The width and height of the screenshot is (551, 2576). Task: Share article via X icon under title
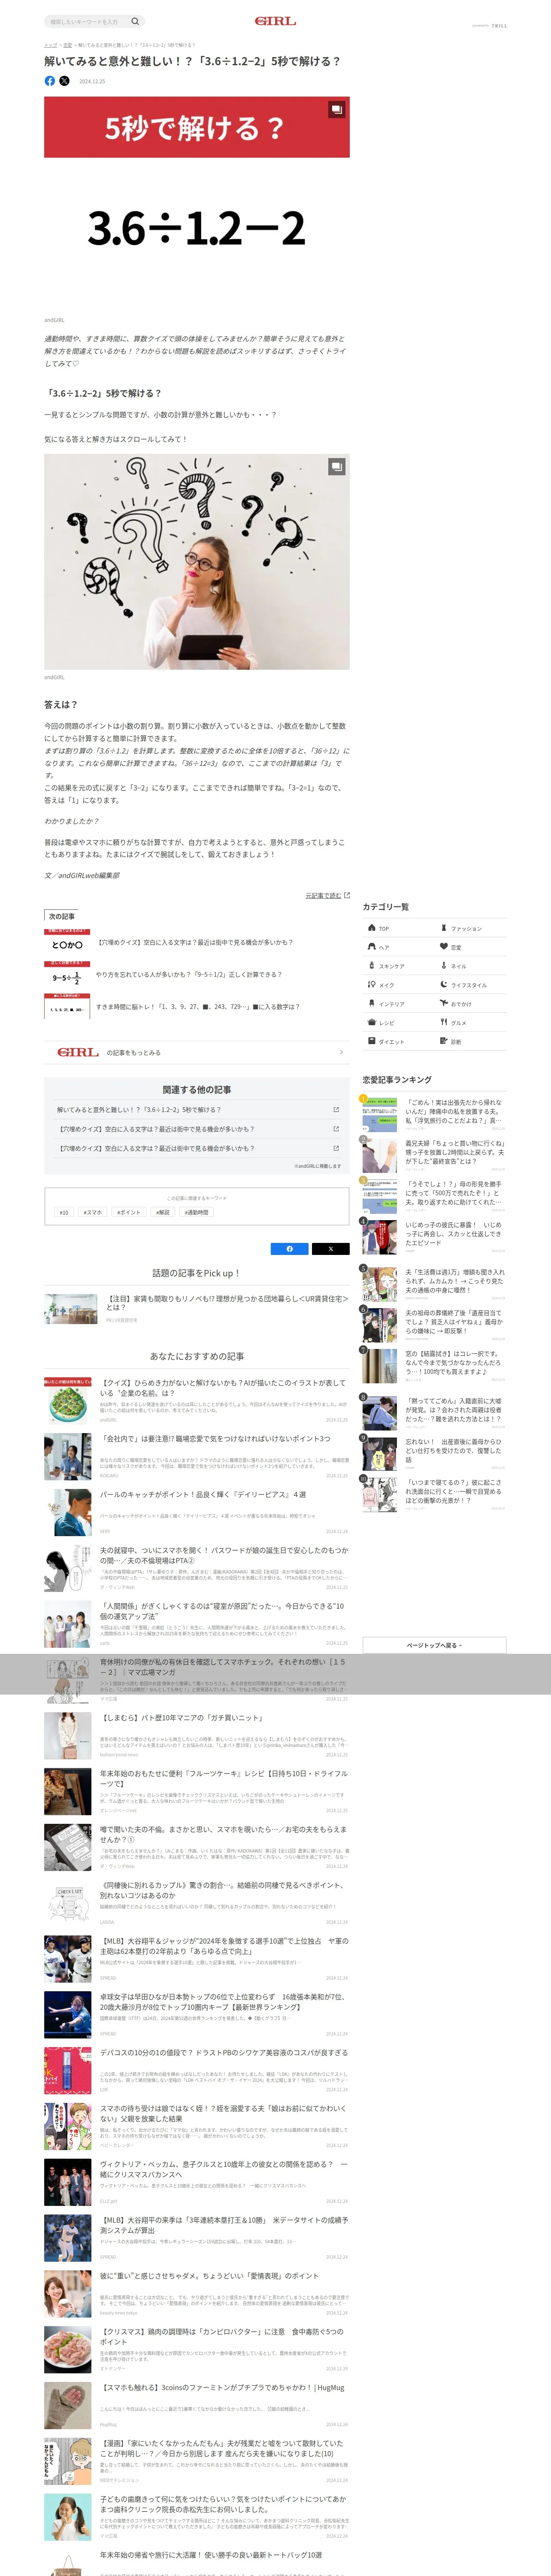(64, 81)
